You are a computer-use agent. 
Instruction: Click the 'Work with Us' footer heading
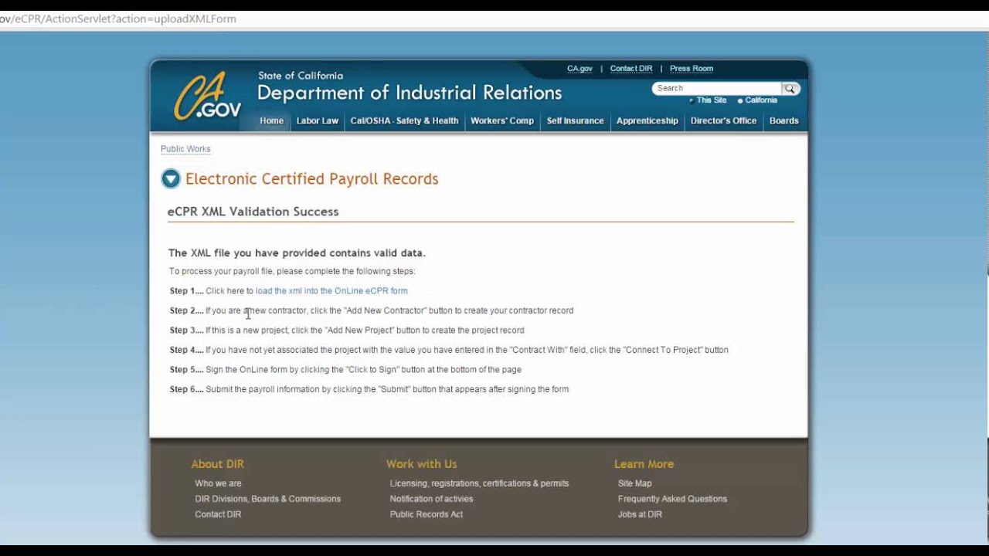pyautogui.click(x=421, y=464)
